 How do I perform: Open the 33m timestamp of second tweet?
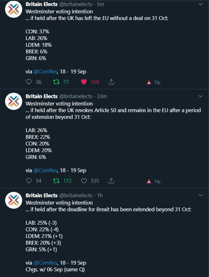click(102, 96)
